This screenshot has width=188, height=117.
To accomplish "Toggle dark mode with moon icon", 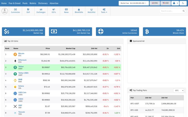I will [183, 3].
